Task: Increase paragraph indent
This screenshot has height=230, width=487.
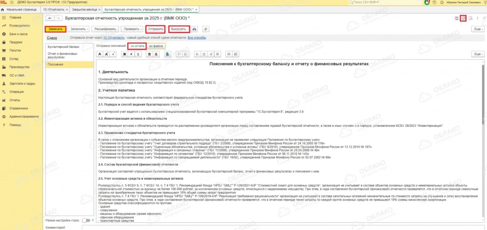Action: point(236,54)
